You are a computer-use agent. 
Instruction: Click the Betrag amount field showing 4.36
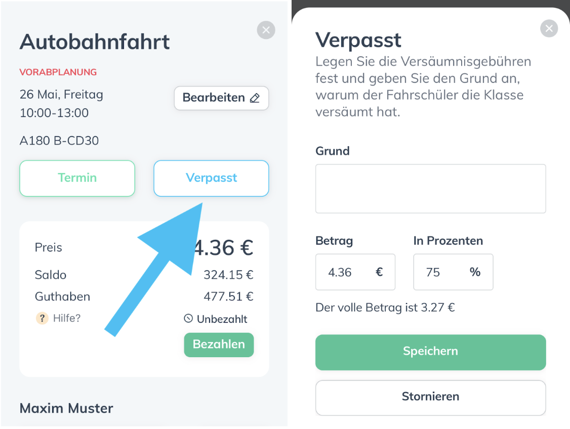[x=355, y=272]
